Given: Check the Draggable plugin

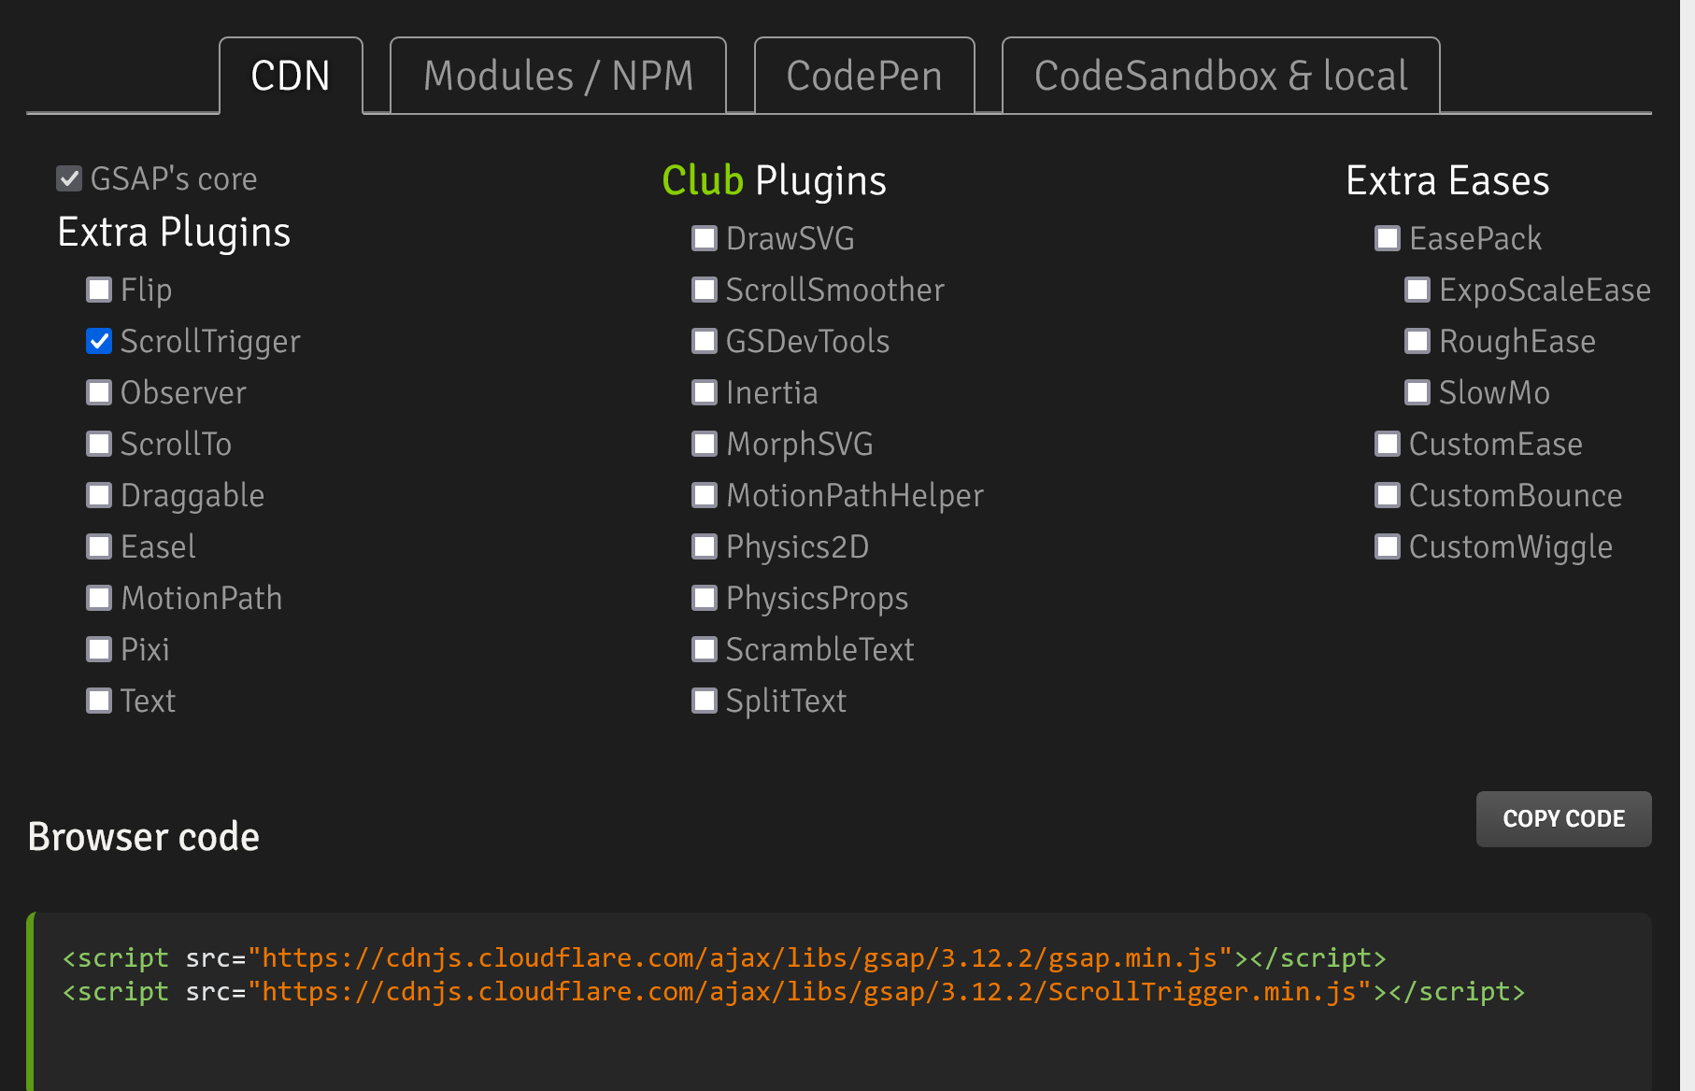Looking at the screenshot, I should tap(99, 495).
